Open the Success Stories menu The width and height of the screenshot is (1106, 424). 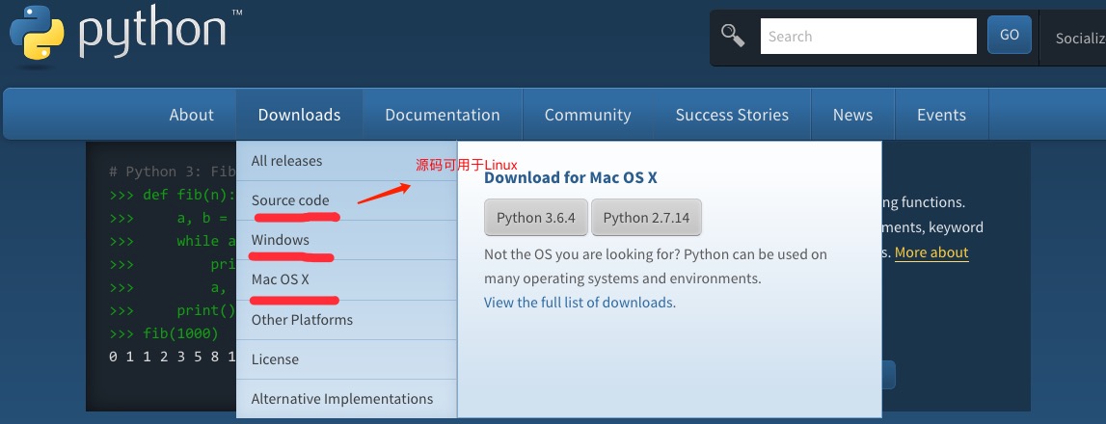point(732,115)
